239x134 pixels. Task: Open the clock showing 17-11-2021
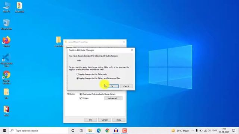tap(224, 131)
